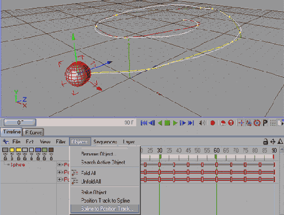Select the brown layer color swatch

[x=51, y=150]
